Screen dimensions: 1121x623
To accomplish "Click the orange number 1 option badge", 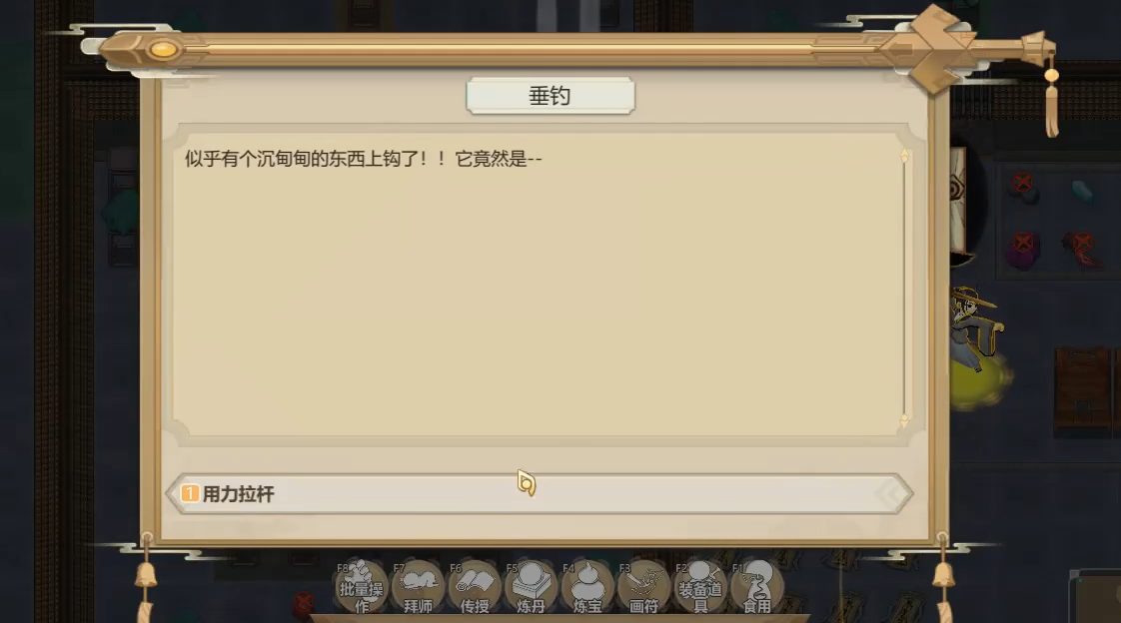I will (190, 493).
